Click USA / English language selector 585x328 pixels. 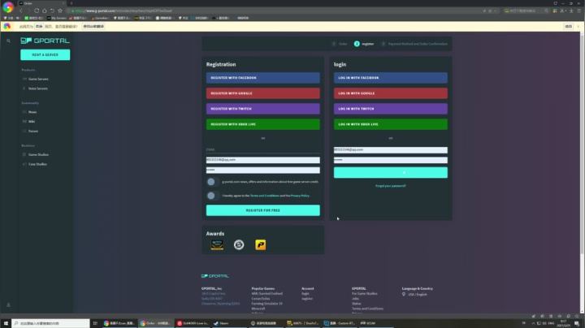pyautogui.click(x=417, y=295)
